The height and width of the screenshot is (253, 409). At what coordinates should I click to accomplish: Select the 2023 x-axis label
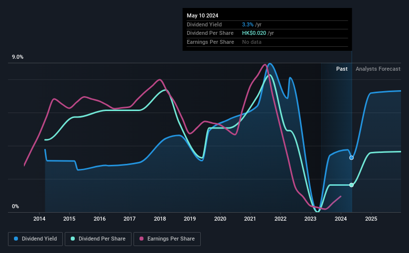(x=310, y=219)
